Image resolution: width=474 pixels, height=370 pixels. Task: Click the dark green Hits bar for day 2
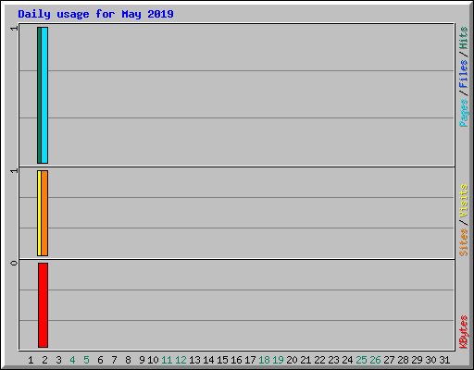point(39,95)
